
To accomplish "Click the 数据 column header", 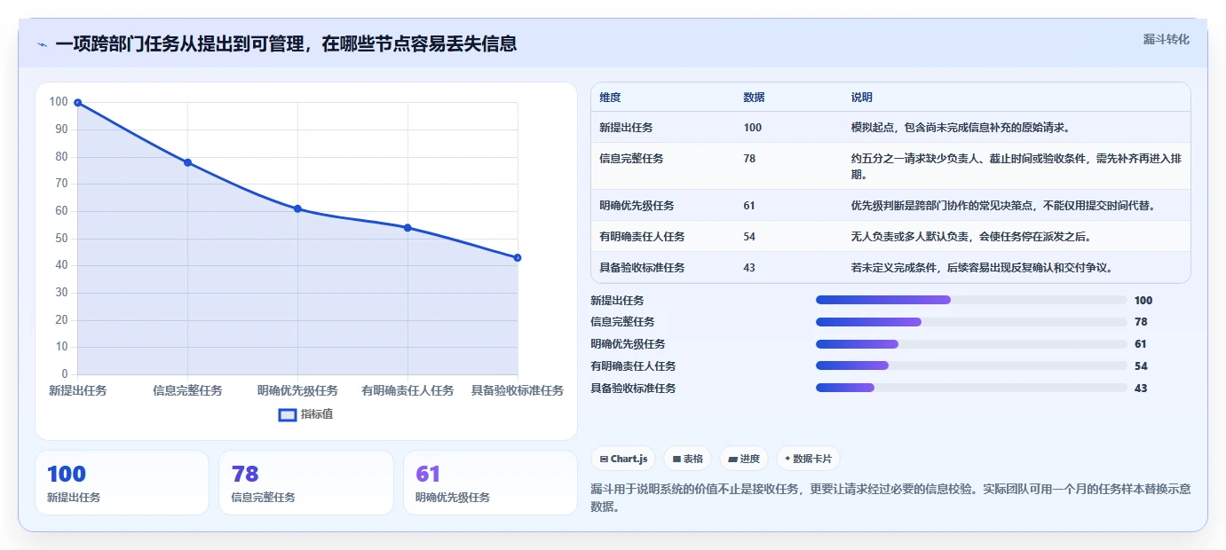I will 754,97.
